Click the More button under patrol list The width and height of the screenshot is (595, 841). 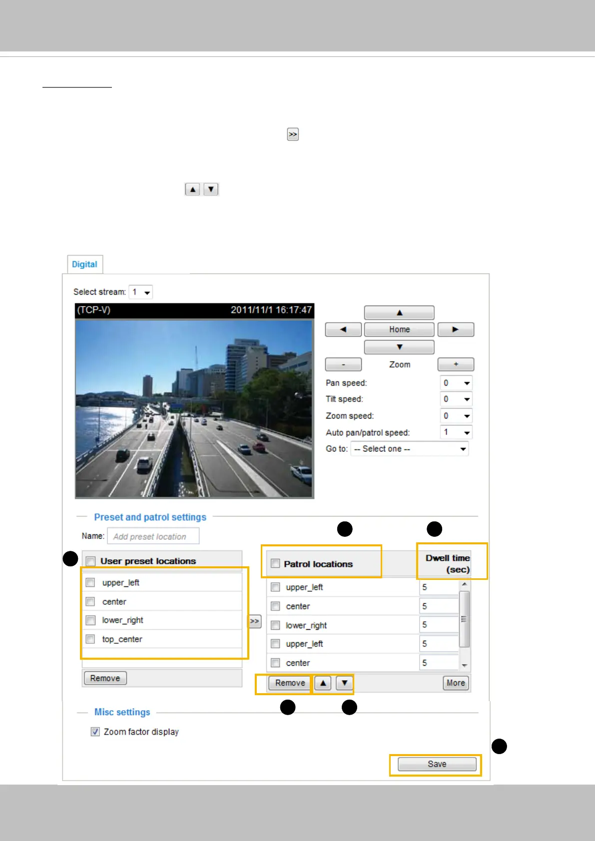coord(456,683)
